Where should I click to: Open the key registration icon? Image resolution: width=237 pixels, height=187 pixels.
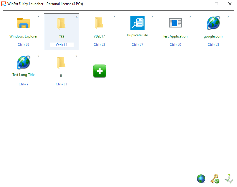(215, 178)
